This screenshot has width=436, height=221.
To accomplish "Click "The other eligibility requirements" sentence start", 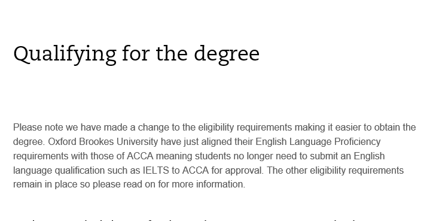I will [x=335, y=170].
